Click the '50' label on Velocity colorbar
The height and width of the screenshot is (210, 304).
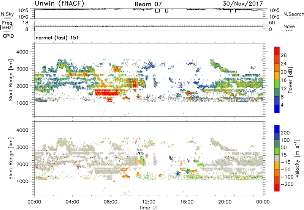tap(283, 147)
